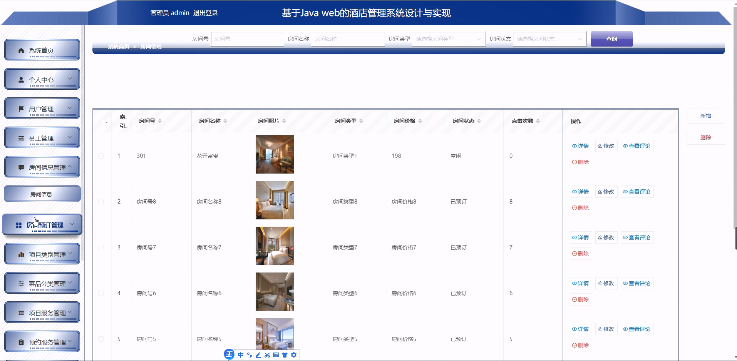
Task: Open the 房间状态 selection dropdown
Action: pyautogui.click(x=549, y=39)
